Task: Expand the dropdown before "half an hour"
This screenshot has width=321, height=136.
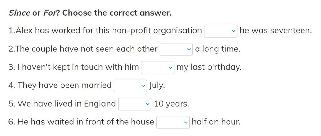Action: pos(173,122)
